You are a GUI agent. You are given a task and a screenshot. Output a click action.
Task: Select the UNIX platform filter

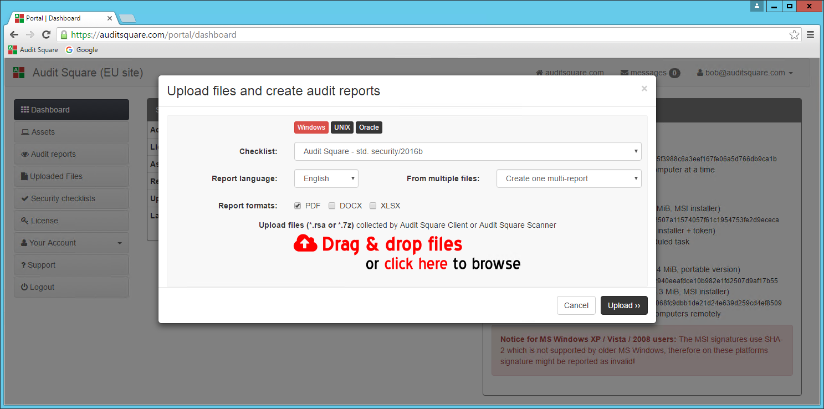point(342,127)
